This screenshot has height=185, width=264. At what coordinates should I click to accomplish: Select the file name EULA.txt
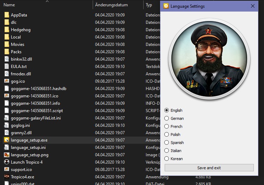(x=19, y=67)
